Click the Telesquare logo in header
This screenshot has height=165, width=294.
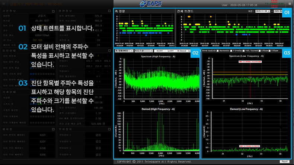(x=275, y=4)
